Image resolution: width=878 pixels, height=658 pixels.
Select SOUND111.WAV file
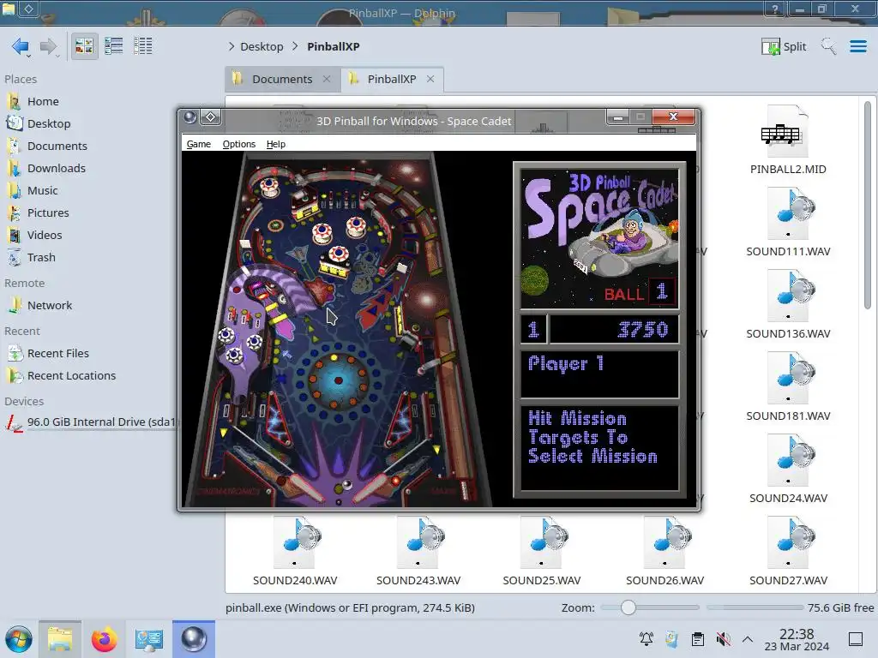(788, 222)
